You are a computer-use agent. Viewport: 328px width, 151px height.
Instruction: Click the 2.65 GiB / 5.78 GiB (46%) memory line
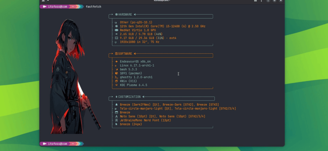click(x=141, y=34)
